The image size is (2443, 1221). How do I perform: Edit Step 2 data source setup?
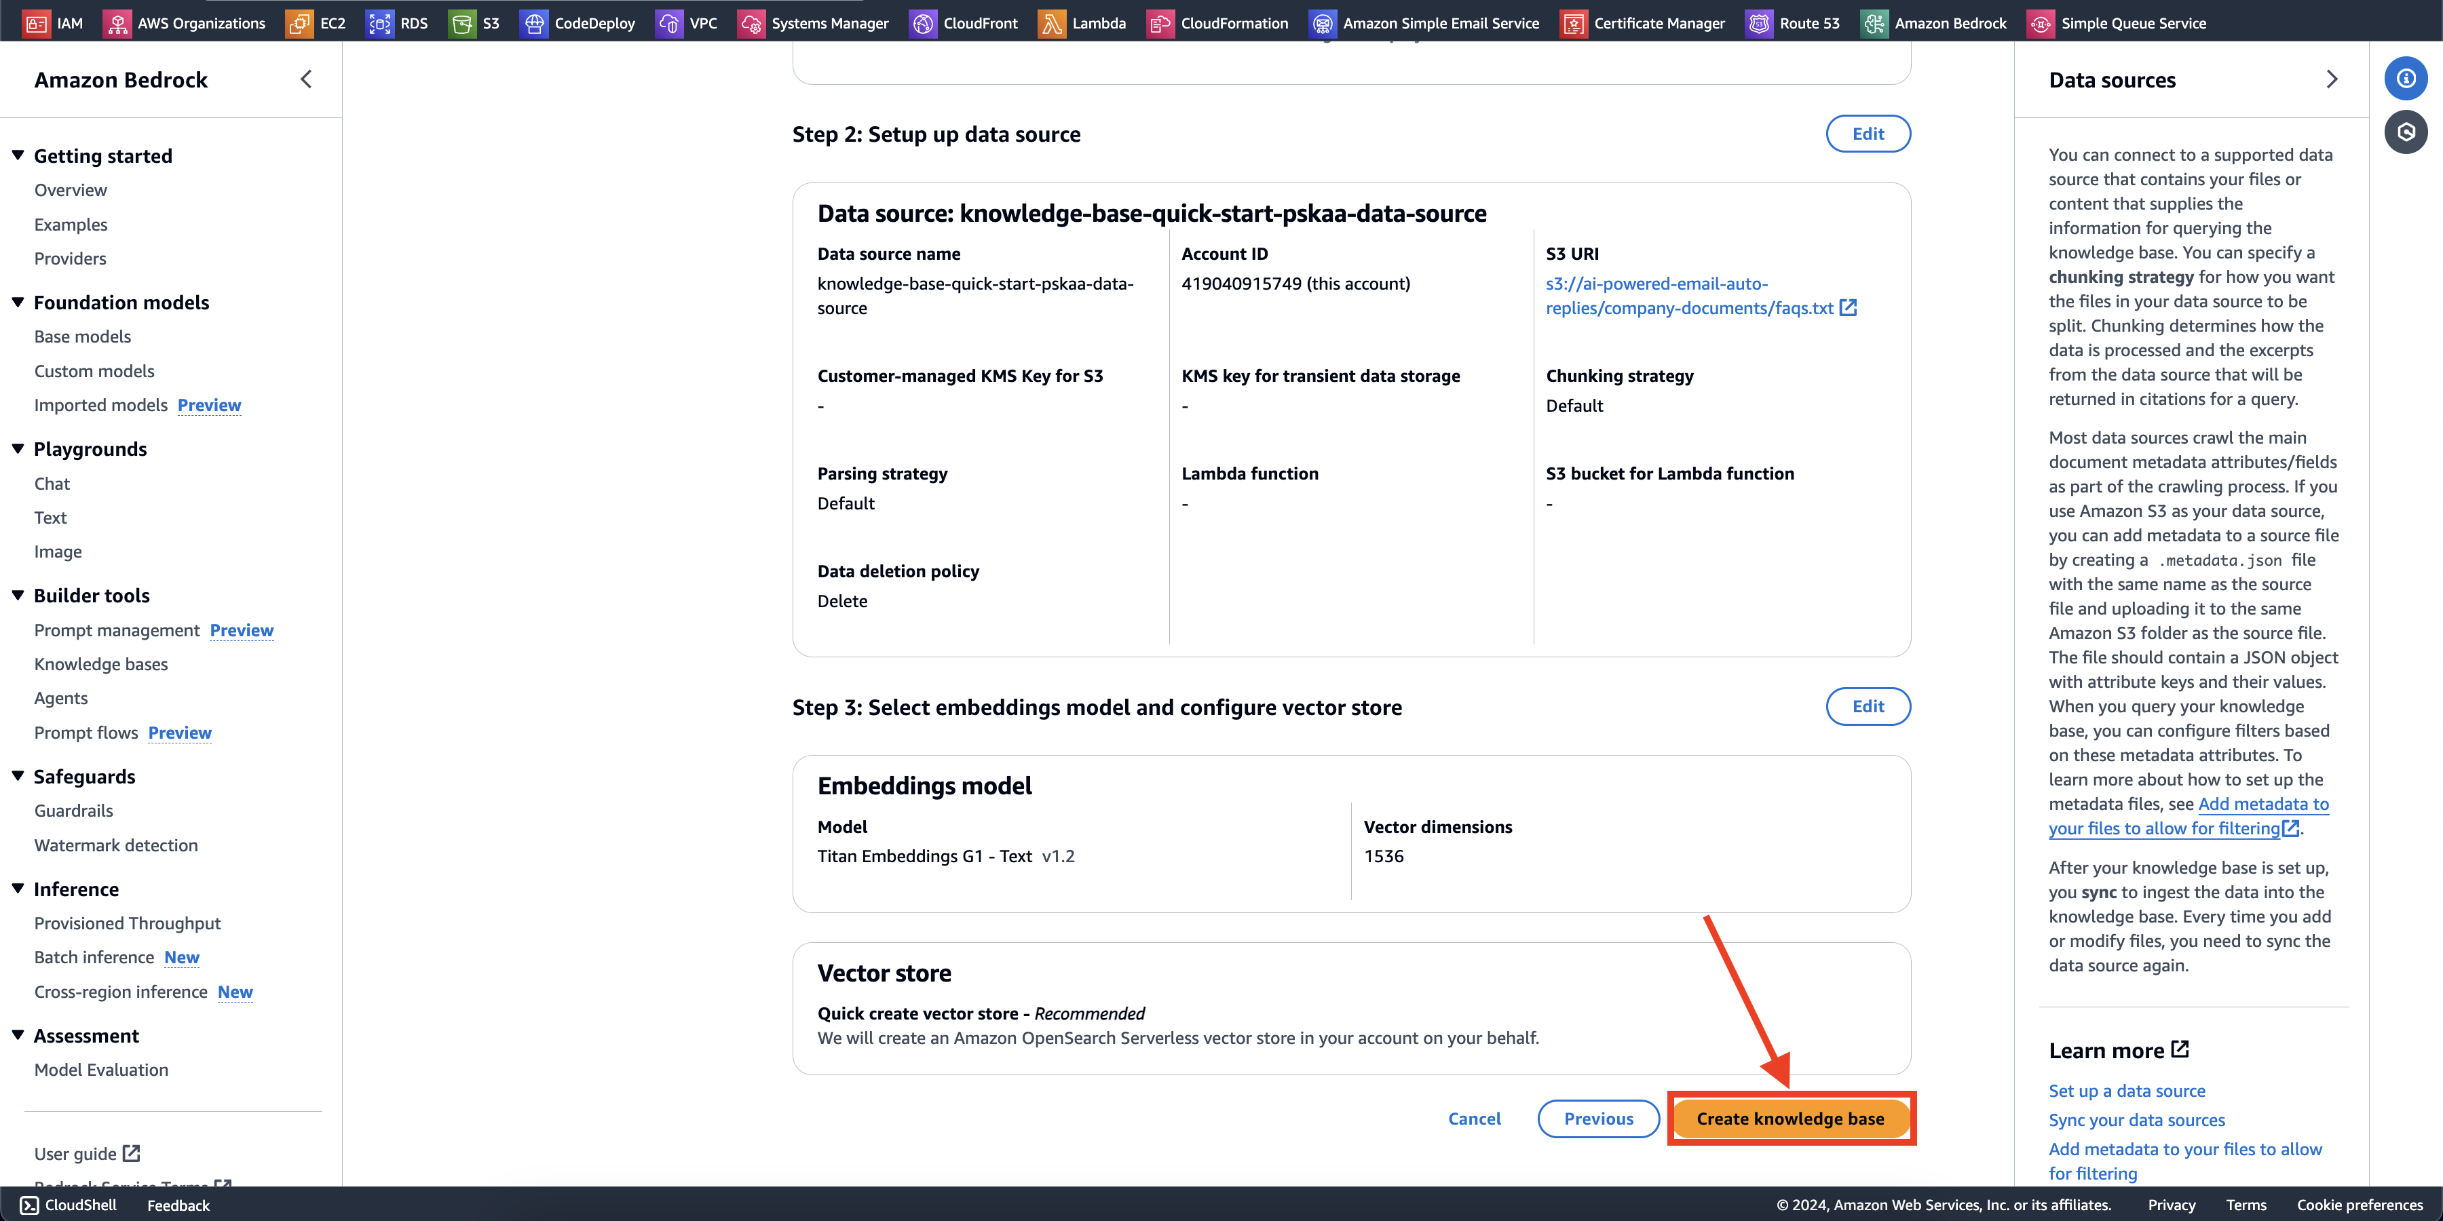[1868, 134]
